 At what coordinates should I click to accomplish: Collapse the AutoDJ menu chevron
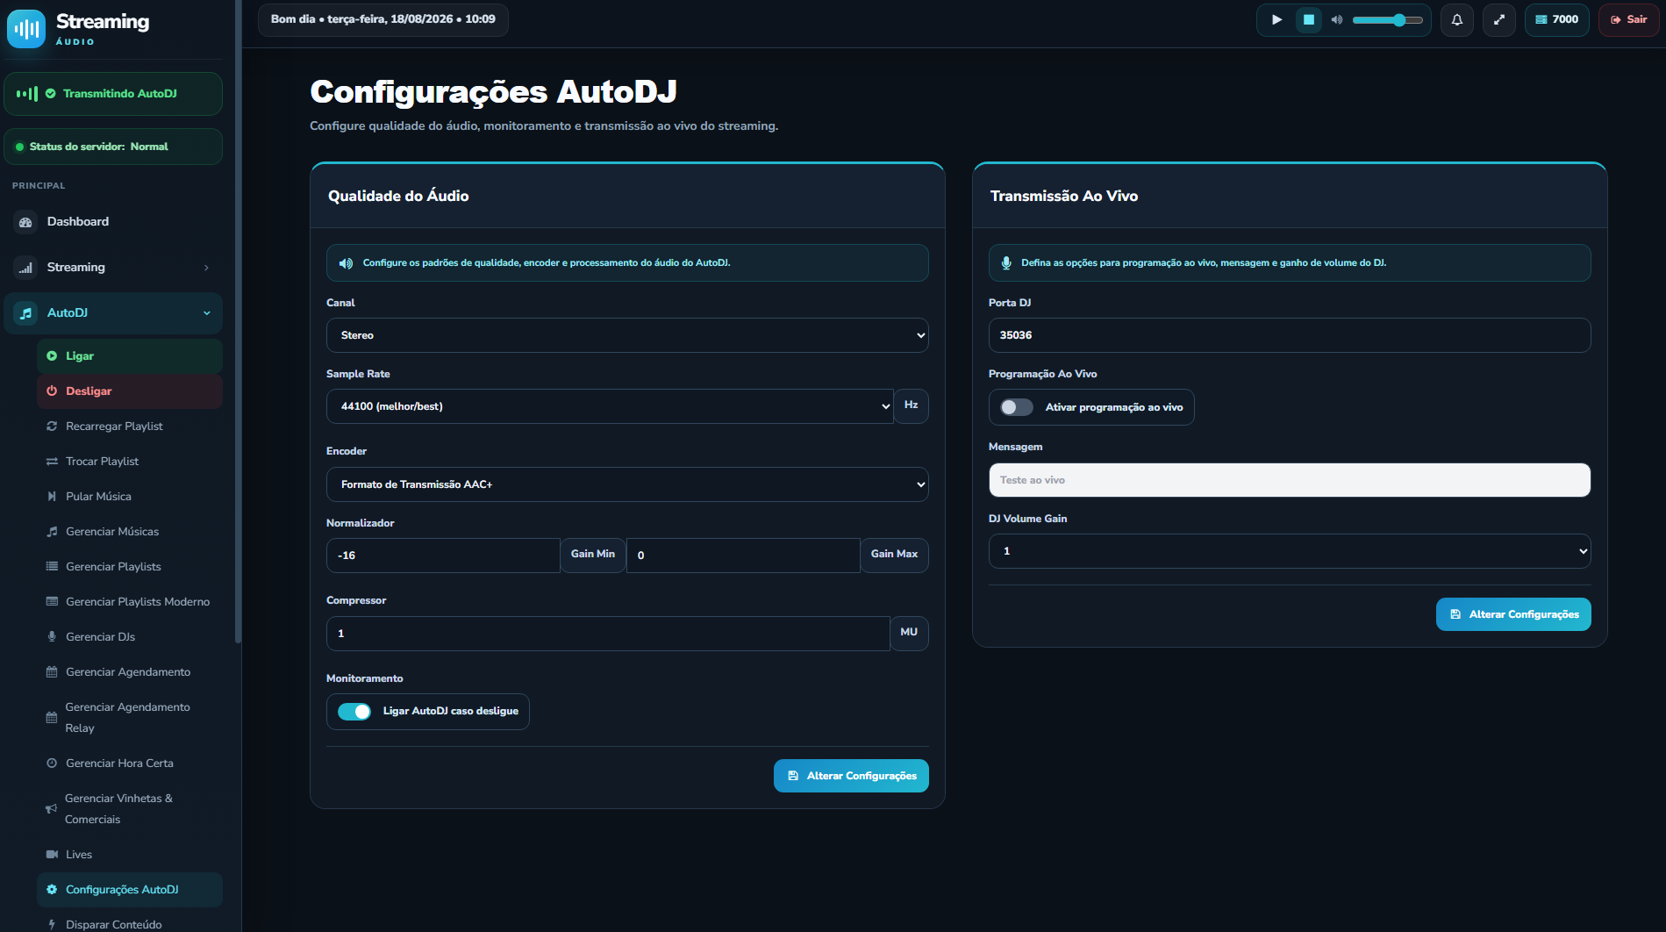[207, 313]
